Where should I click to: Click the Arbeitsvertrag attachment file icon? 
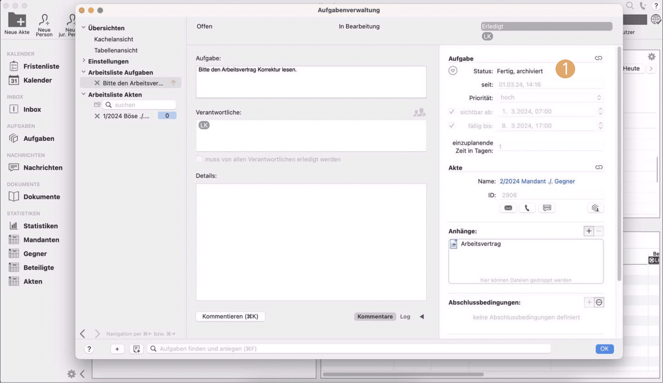coord(454,244)
